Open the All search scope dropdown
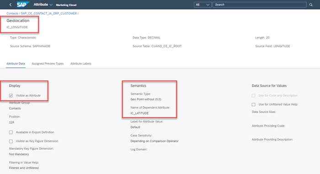The image size is (320, 174). (203, 5)
